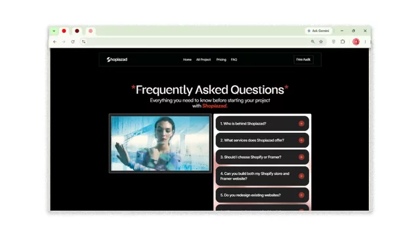Open the Pricing navigation link
The image size is (420, 236).
(x=221, y=60)
